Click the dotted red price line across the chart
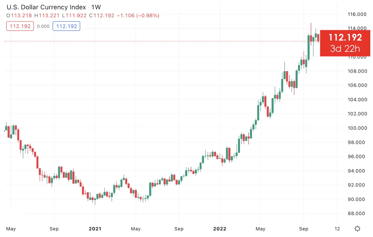The height and width of the screenshot is (237, 373). click(x=186, y=41)
